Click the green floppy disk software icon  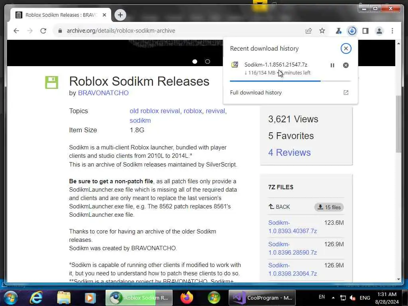tap(51, 82)
